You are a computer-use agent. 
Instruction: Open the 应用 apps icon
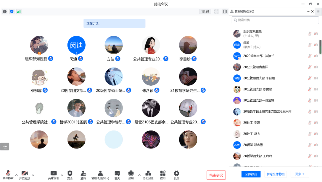click(x=163, y=175)
